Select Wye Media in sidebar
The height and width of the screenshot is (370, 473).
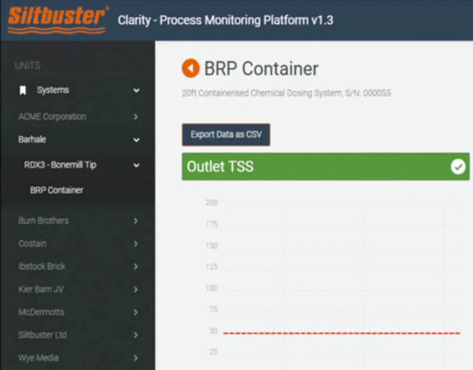click(x=38, y=358)
